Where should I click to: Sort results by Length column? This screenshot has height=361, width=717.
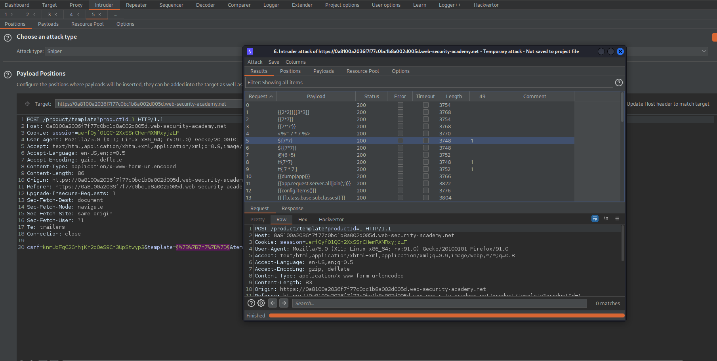454,96
